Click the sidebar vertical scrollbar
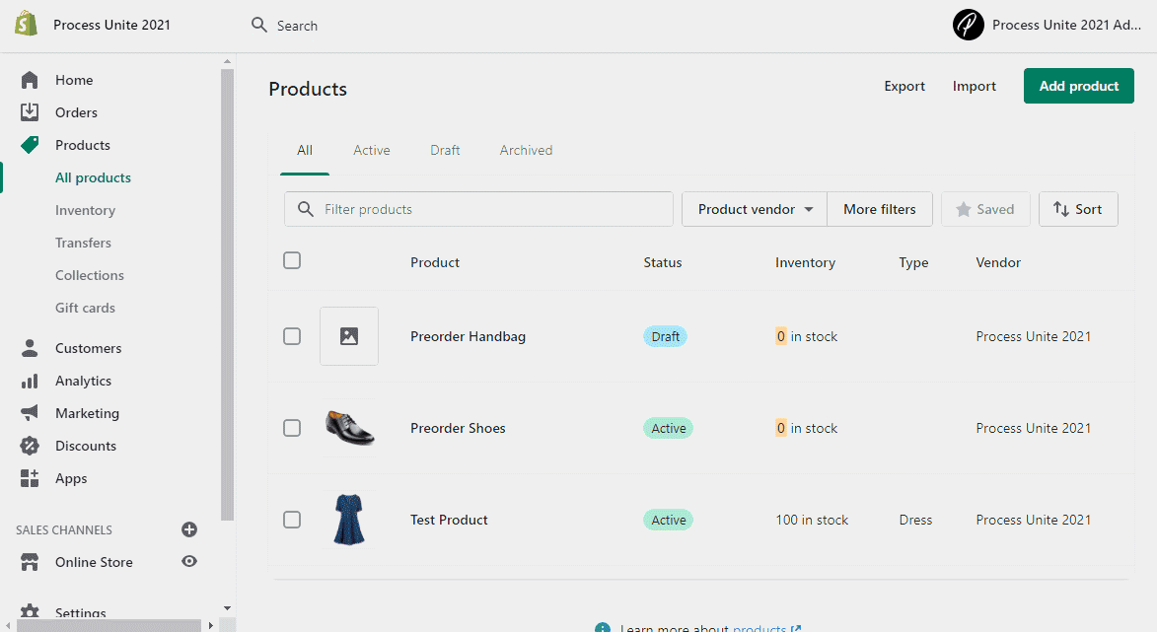This screenshot has width=1157, height=632. 227,295
